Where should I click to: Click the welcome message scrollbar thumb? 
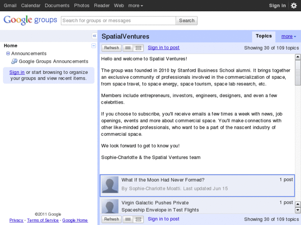coord(298,73)
